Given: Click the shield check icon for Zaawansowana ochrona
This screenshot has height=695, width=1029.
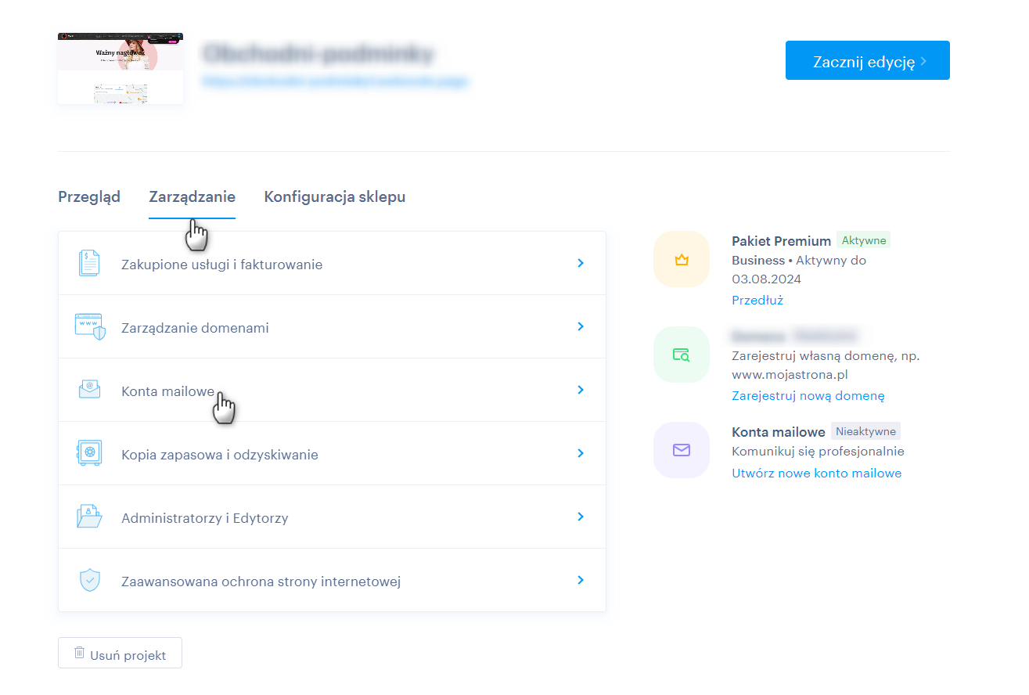Looking at the screenshot, I should coord(90,580).
